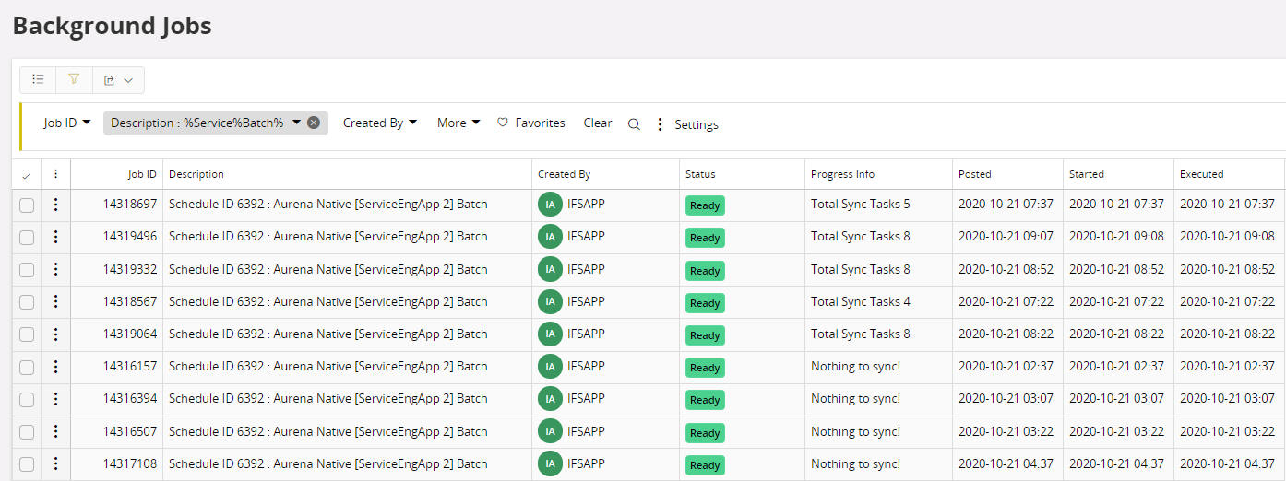Open Settings via three-dot icon
Viewport: 1286px width, 481px height.
[660, 124]
